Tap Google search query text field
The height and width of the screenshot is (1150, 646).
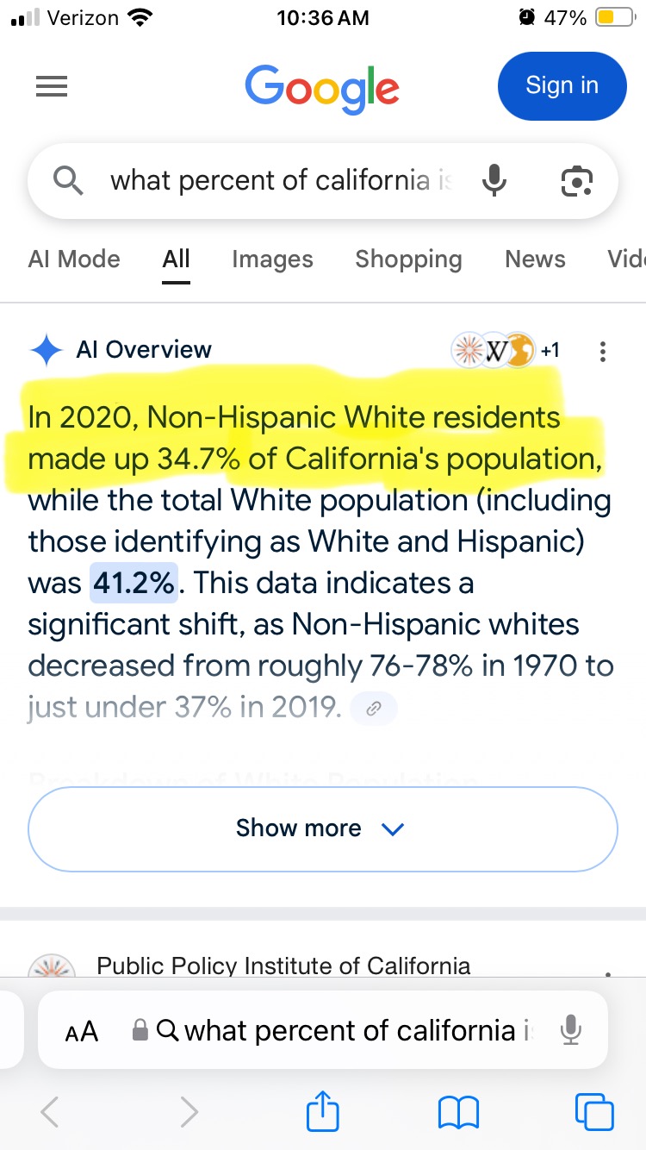pyautogui.click(x=281, y=180)
